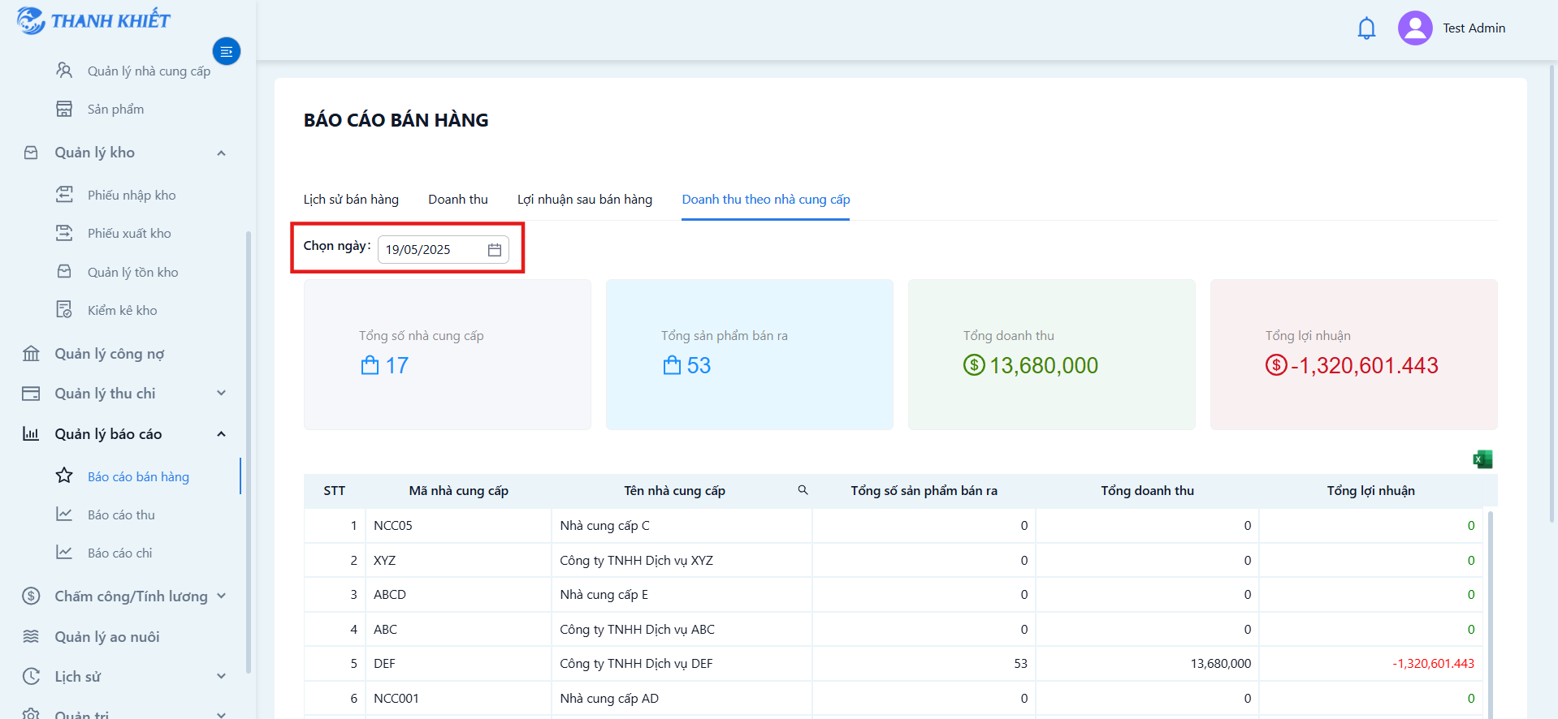
Task: Go to Báo cáo thu
Action: point(121,514)
